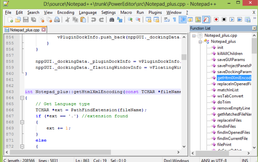Open the Search menu
The image size is (258, 162).
(33, 12)
